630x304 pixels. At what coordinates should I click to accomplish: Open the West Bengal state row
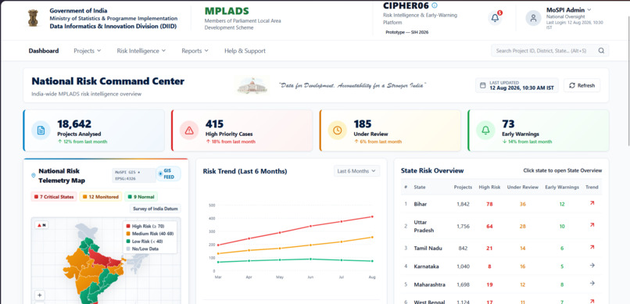click(x=502, y=299)
